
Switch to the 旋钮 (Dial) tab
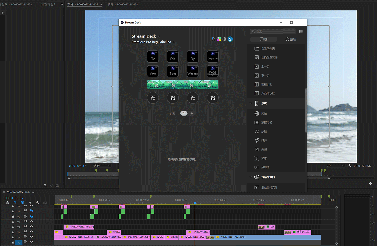pos(291,39)
